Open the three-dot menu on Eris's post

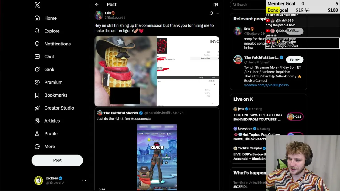point(217,13)
